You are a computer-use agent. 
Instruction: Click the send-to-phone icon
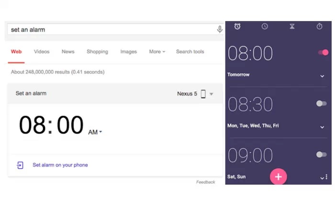click(x=20, y=165)
